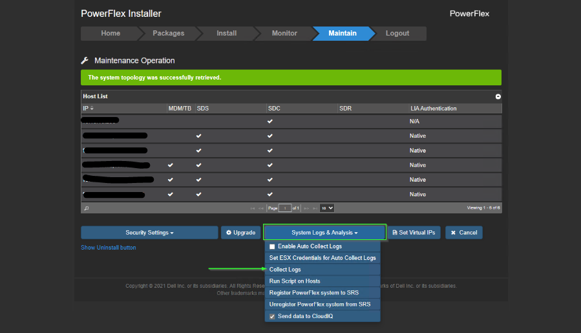Click the search icon below host table

87,208
